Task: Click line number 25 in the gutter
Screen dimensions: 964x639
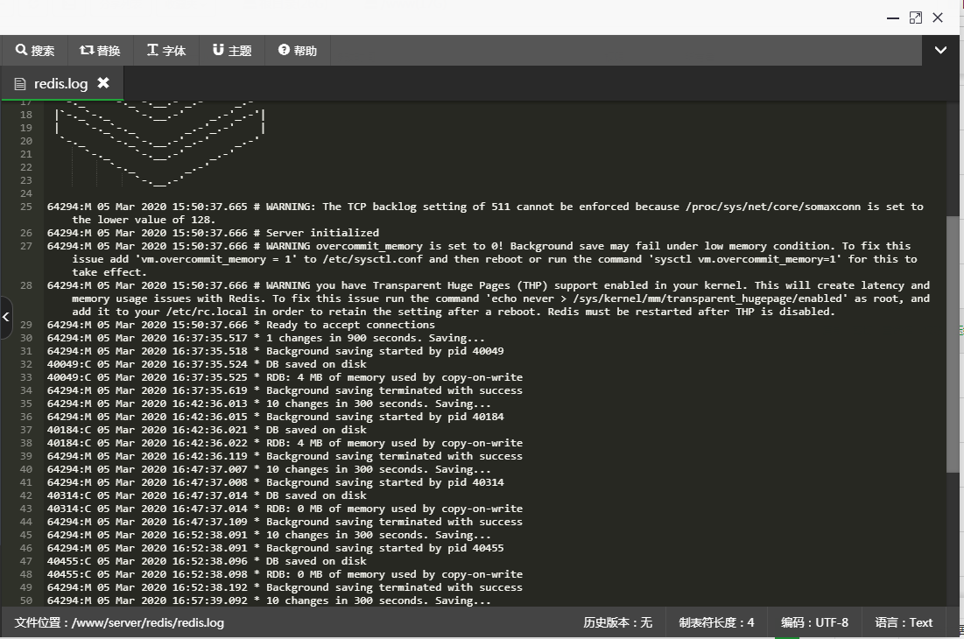Action: tap(25, 207)
